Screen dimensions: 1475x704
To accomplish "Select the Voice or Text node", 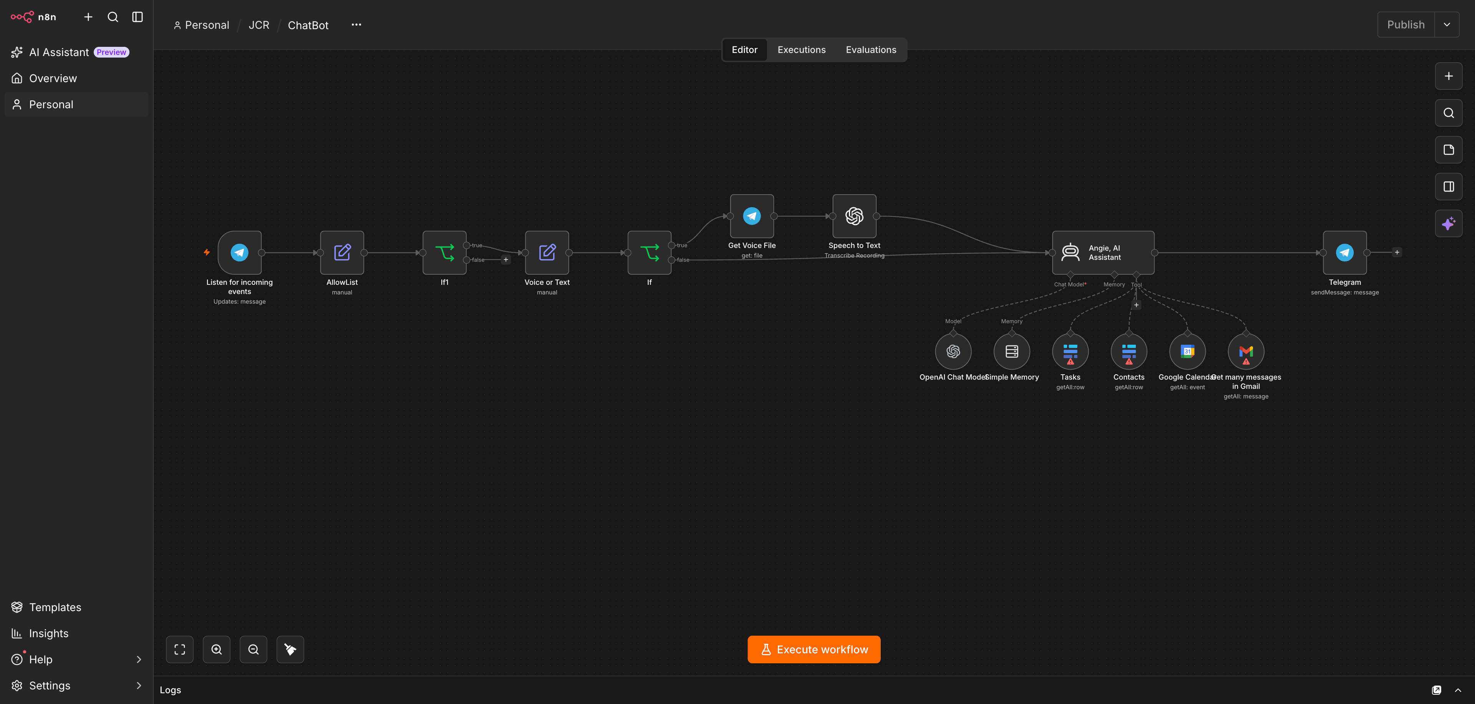I will pyautogui.click(x=547, y=253).
